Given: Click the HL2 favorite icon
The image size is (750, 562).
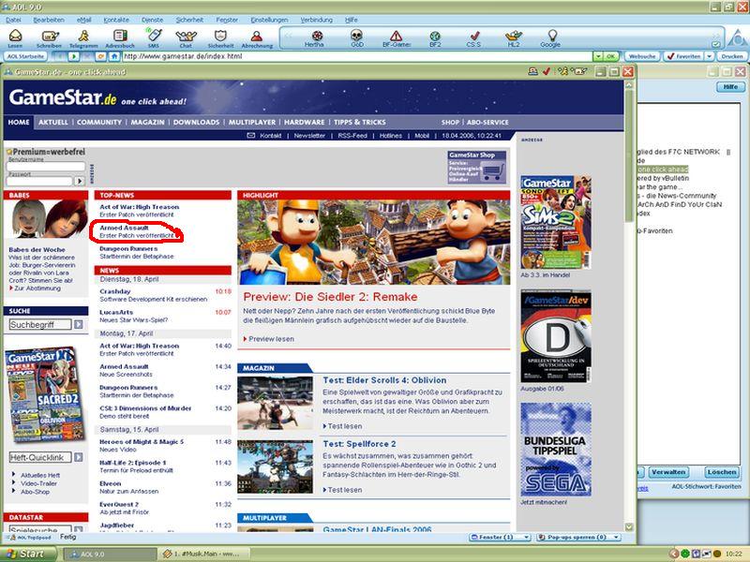Looking at the screenshot, I should 513,38.
